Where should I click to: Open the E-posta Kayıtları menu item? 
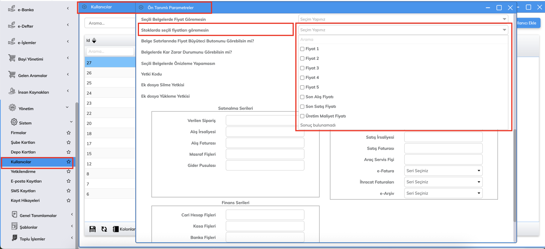coord(26,181)
